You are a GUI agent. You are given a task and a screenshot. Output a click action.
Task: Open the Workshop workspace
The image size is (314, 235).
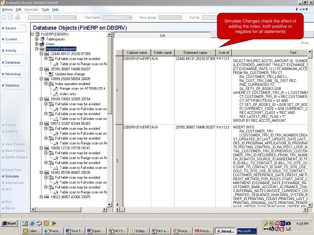click(13, 74)
